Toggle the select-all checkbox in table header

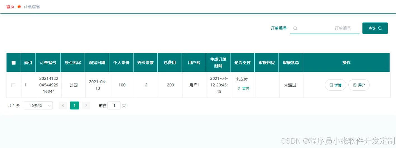point(13,63)
